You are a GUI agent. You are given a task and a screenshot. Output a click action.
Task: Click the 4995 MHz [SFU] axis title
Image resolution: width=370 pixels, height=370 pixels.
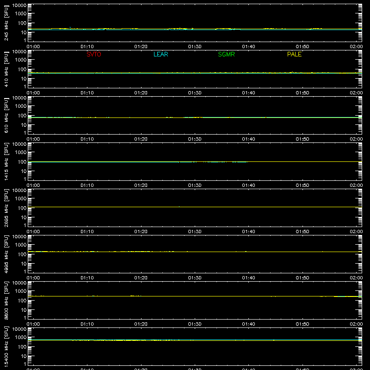tap(6, 254)
